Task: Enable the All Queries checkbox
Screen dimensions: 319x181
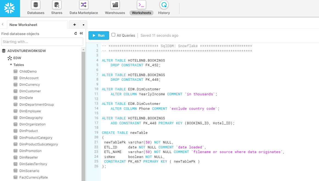Action: pyautogui.click(x=113, y=35)
